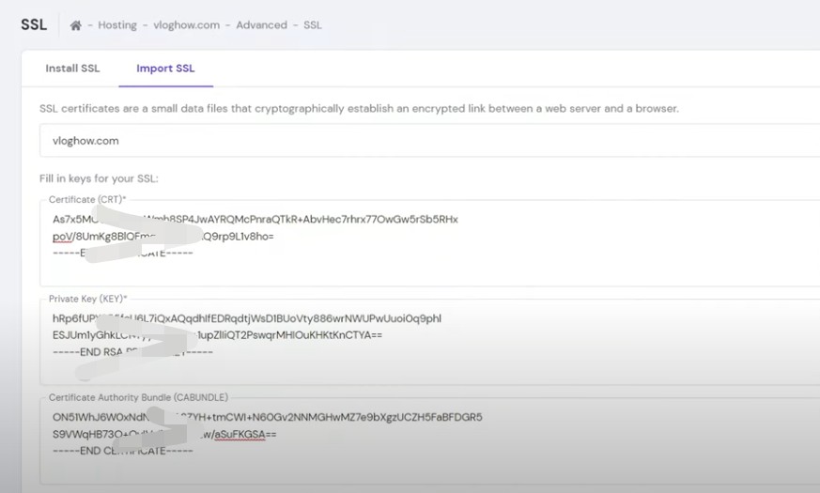Select the Import SSL tab
820x493 pixels.
(x=165, y=69)
